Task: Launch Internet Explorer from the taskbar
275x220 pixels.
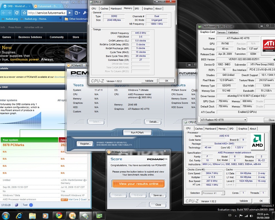Action: click(19, 216)
